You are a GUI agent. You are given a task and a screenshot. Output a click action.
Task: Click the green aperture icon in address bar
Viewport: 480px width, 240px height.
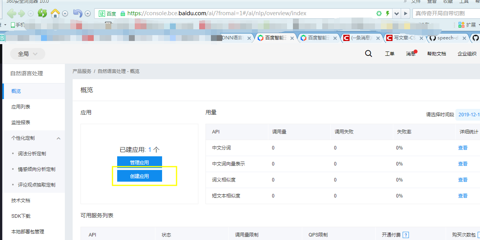(378, 13)
